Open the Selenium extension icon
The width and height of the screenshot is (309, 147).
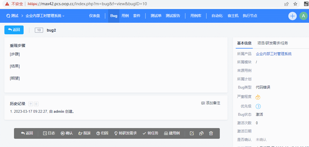pos(306,4)
